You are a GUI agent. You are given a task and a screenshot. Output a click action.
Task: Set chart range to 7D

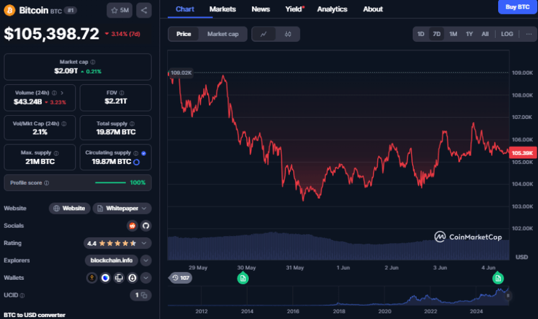point(437,34)
